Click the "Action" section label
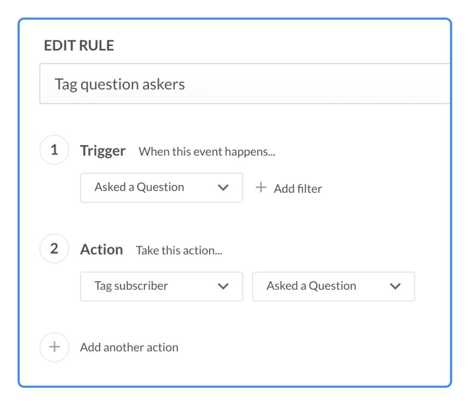 click(101, 250)
